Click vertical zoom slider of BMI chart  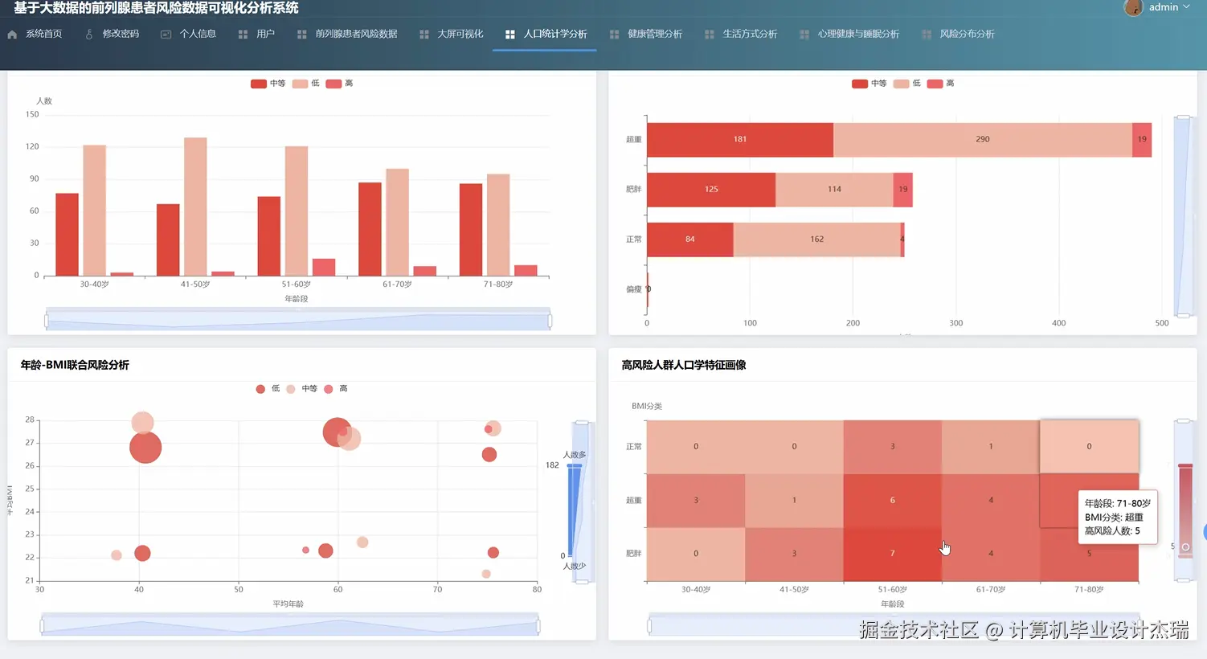click(1183, 217)
